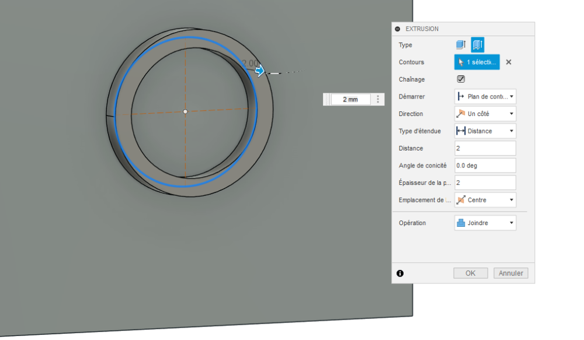Open the Emplacement Centre dropdown
584x340 pixels.
(x=485, y=200)
